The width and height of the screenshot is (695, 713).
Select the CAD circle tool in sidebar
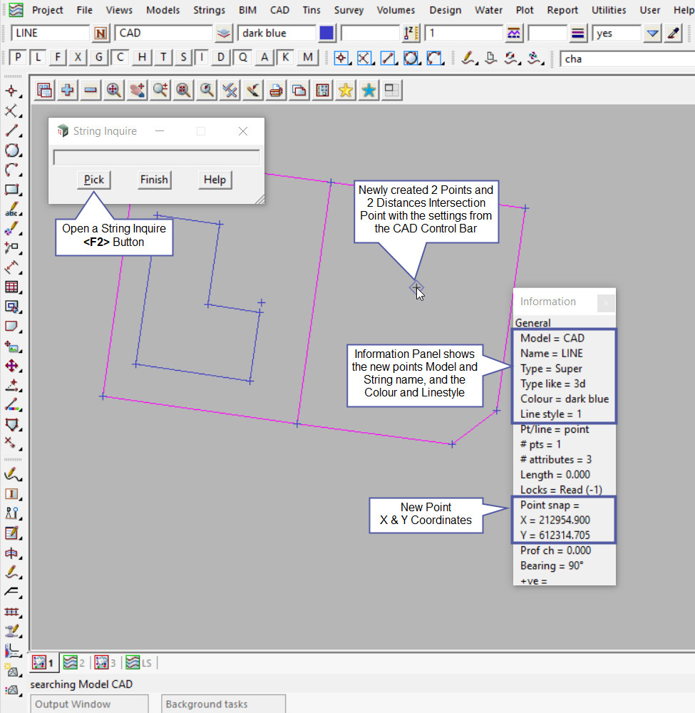click(x=11, y=150)
